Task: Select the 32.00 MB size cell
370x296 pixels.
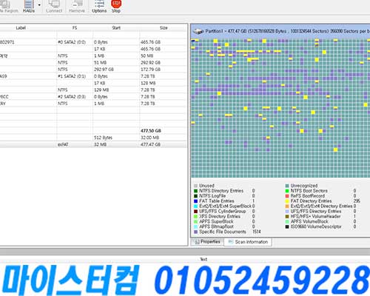Action: tap(149, 138)
